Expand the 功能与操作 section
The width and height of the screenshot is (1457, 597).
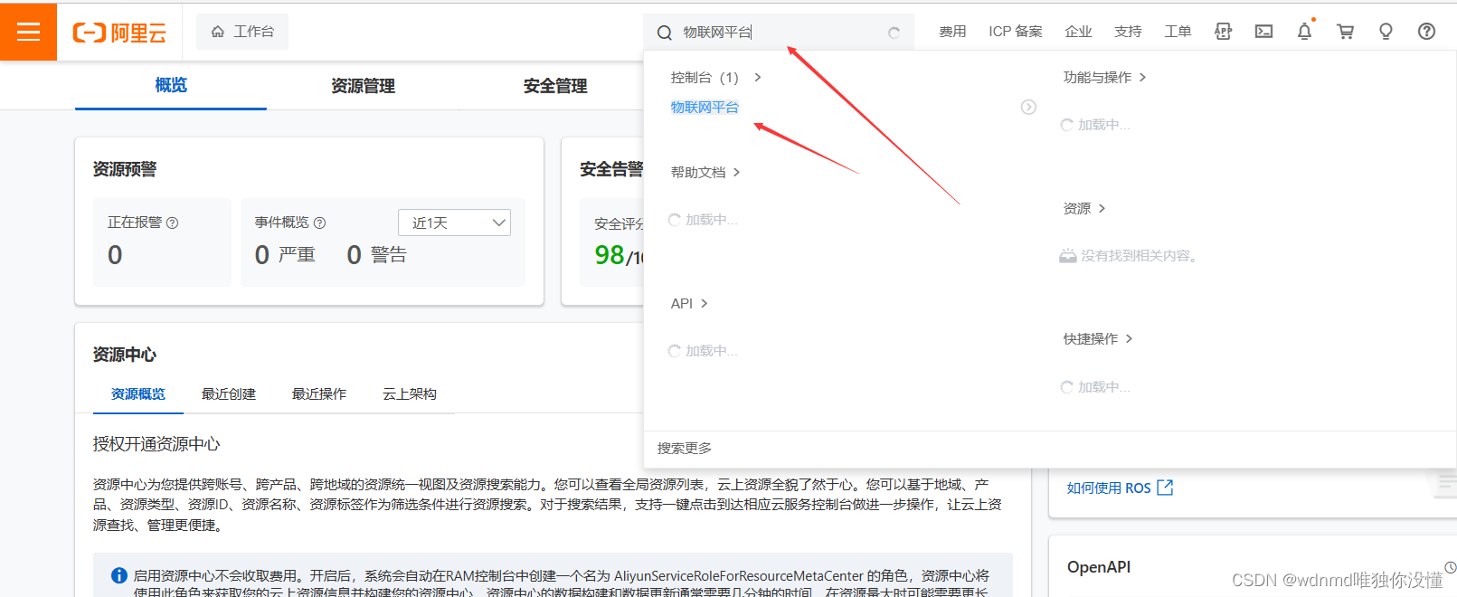(1104, 78)
